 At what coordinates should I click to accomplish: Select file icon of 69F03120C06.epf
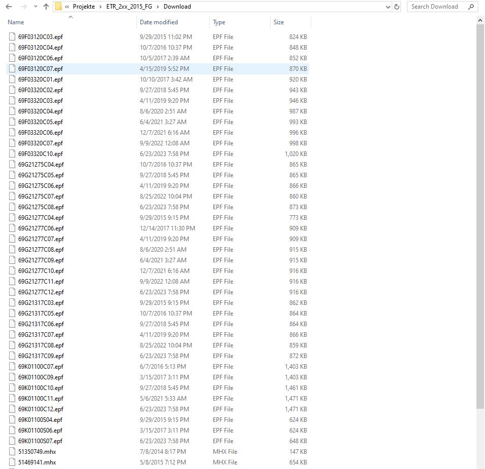tap(12, 58)
